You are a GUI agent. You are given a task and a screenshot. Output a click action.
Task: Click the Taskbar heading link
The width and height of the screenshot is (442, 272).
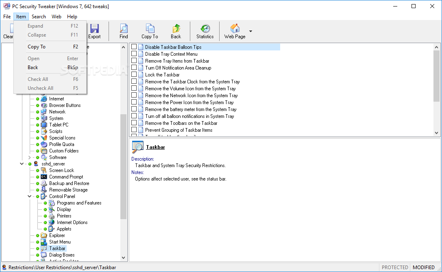[155, 147]
